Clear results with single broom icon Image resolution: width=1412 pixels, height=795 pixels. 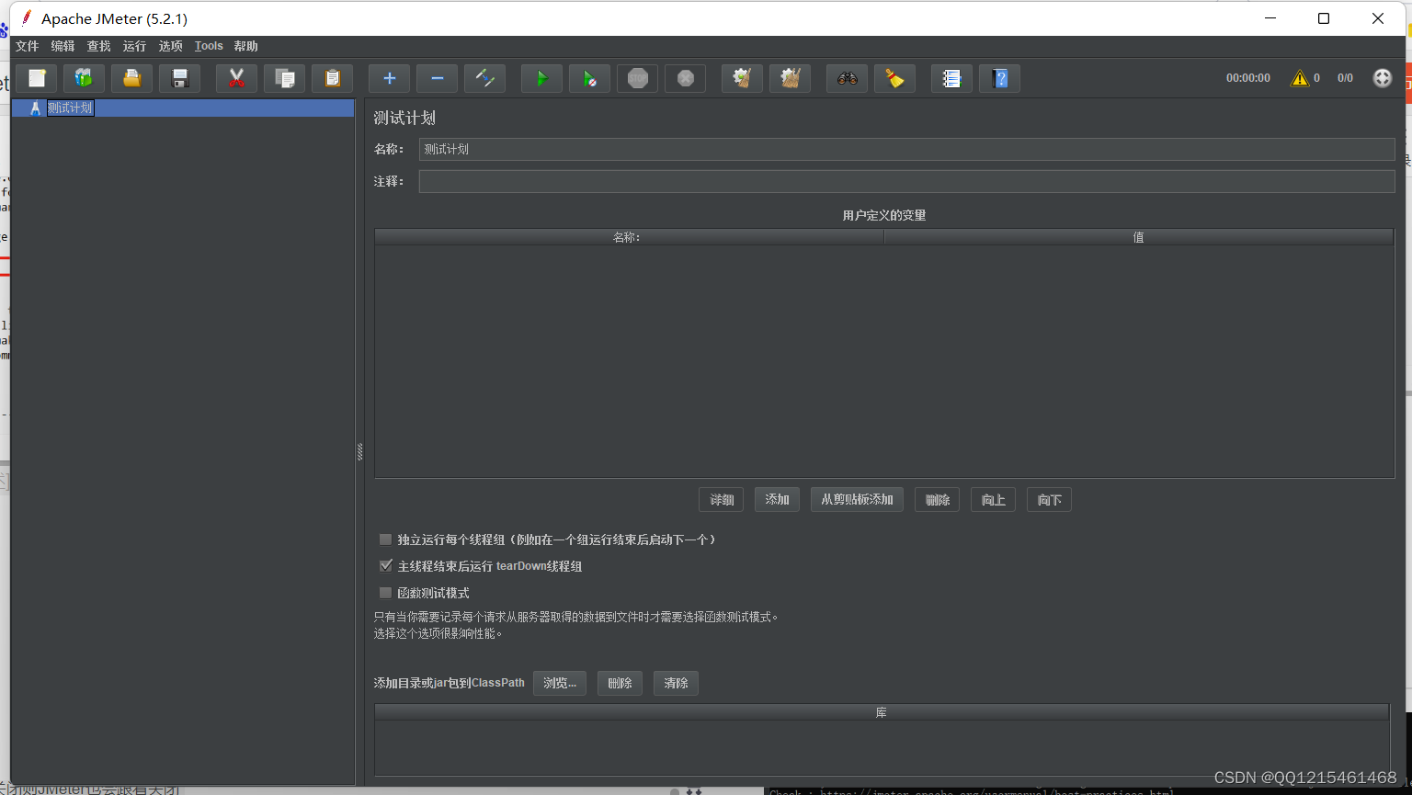[x=742, y=78]
